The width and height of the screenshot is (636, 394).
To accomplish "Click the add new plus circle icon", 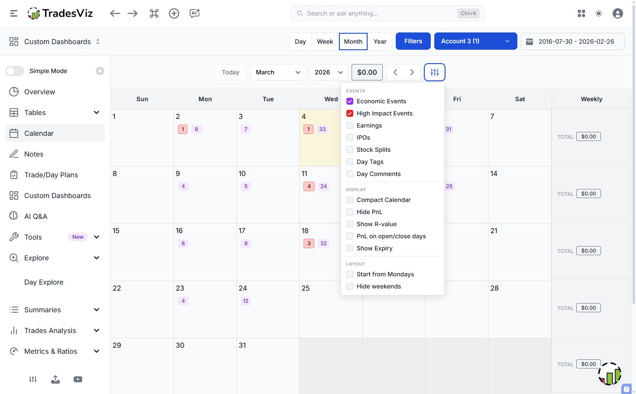I will pyautogui.click(x=174, y=13).
